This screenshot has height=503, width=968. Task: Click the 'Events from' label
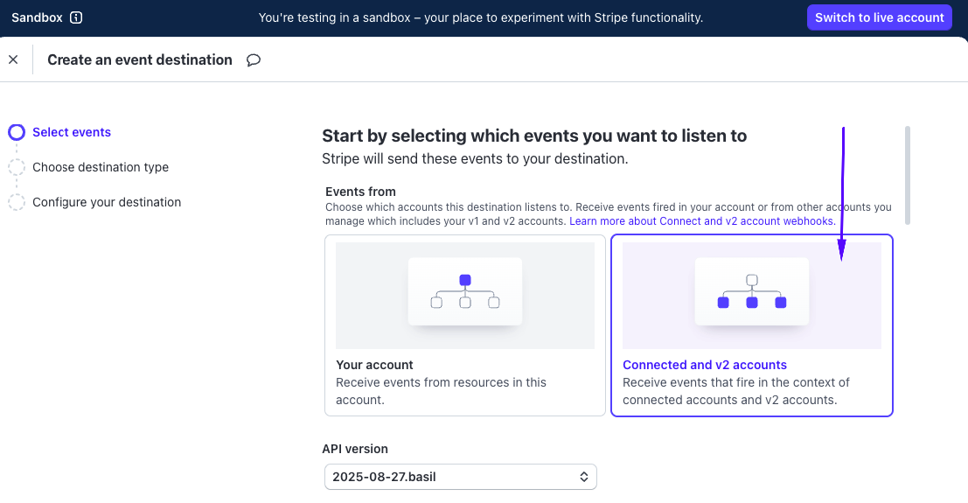360,192
